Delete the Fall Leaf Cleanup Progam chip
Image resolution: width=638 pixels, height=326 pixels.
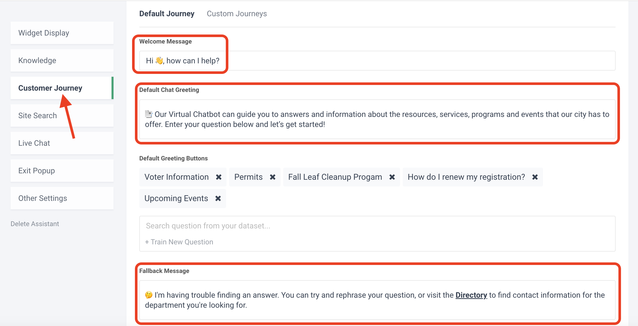[x=392, y=177]
